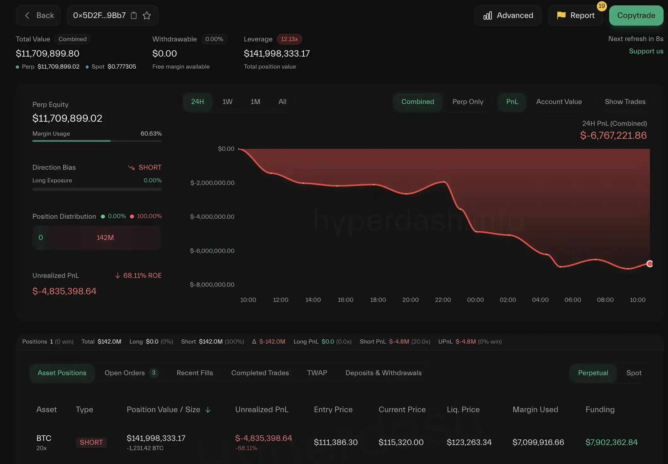The width and height of the screenshot is (668, 464).
Task: Click the back arrow icon
Action: pos(27,15)
